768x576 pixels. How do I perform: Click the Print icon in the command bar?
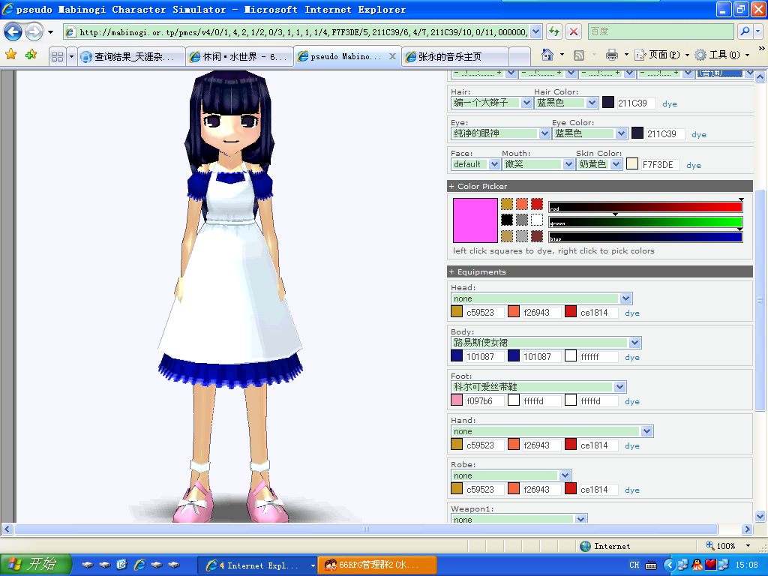(x=612, y=55)
